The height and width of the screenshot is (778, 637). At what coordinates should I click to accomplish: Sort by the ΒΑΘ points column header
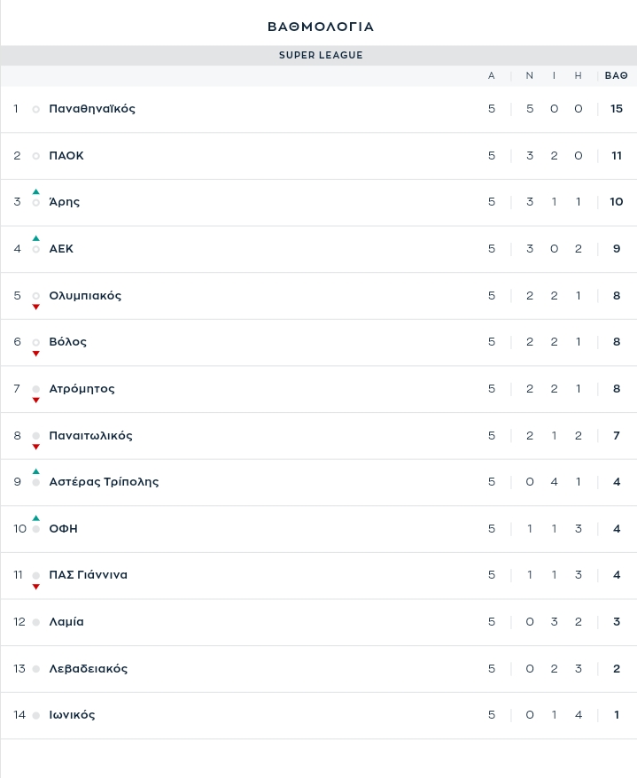pos(616,75)
